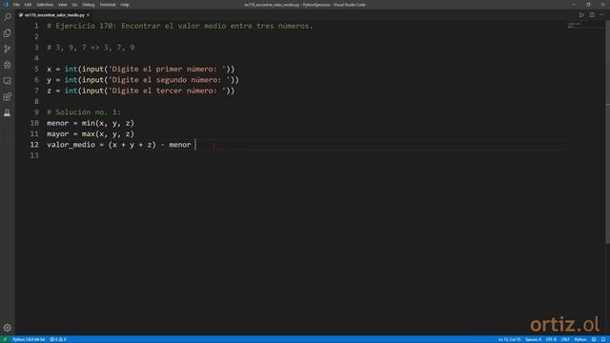Screen dimensions: 610x343
Task: Click the VS Code logo icon
Action: click(x=6, y=4)
